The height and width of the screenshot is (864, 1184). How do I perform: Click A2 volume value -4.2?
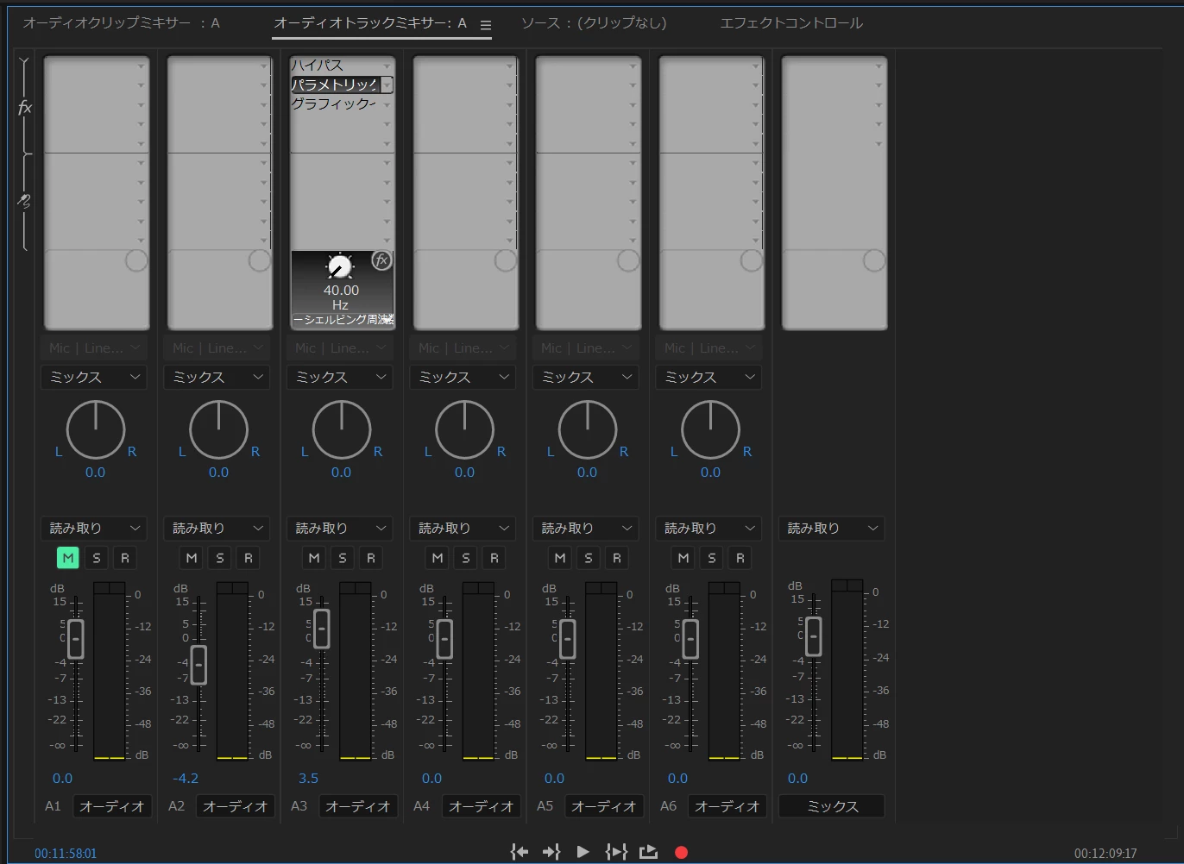pyautogui.click(x=186, y=778)
